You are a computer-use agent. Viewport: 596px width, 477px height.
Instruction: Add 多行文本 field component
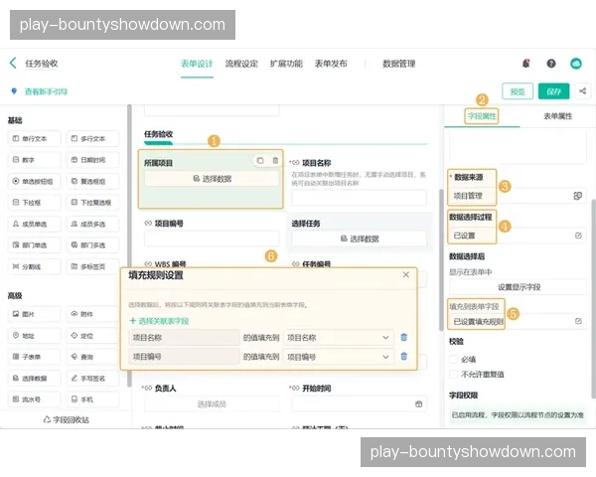click(x=92, y=138)
